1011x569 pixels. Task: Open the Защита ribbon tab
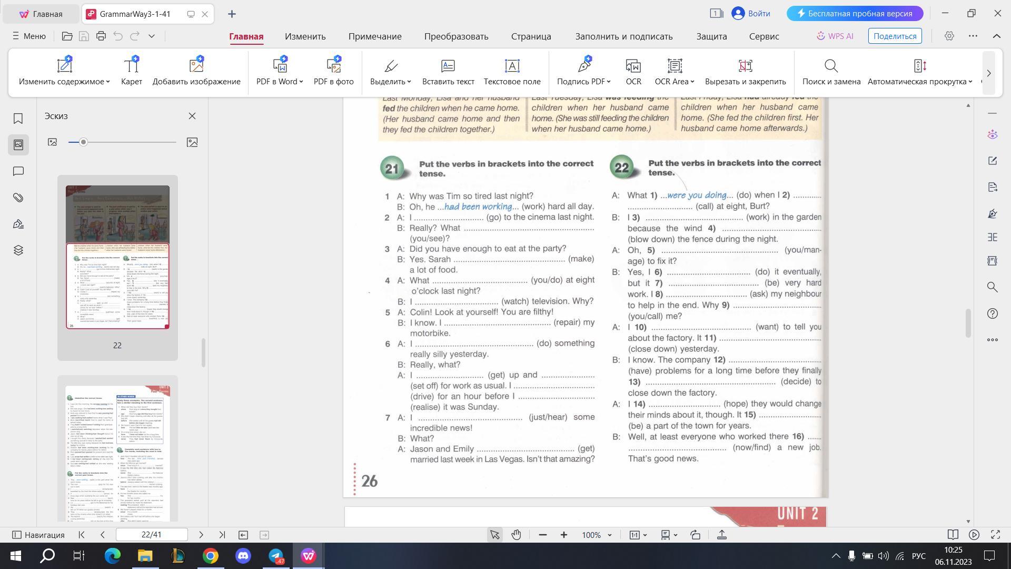click(711, 36)
